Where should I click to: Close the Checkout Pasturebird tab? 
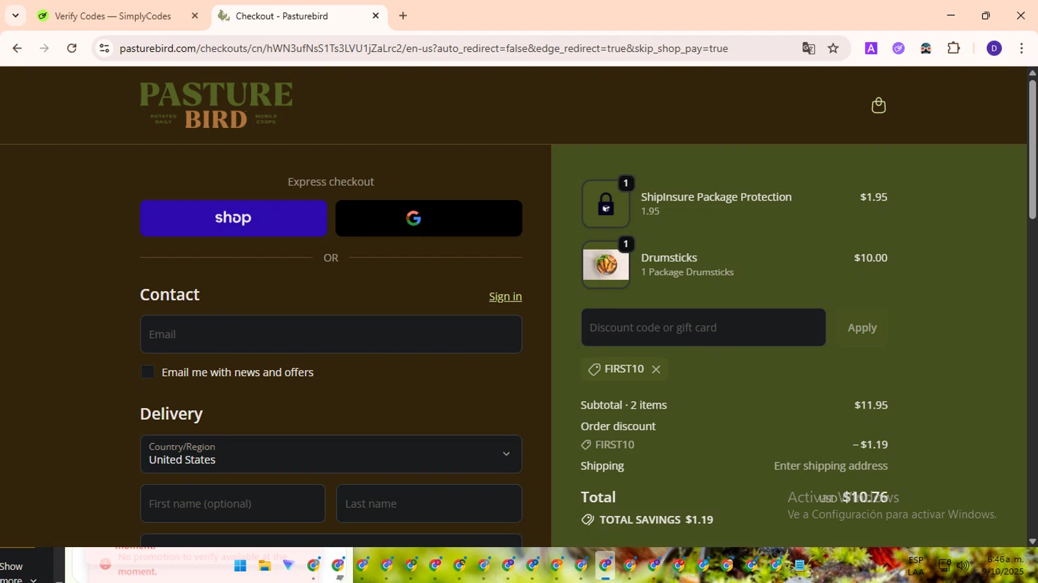(376, 15)
